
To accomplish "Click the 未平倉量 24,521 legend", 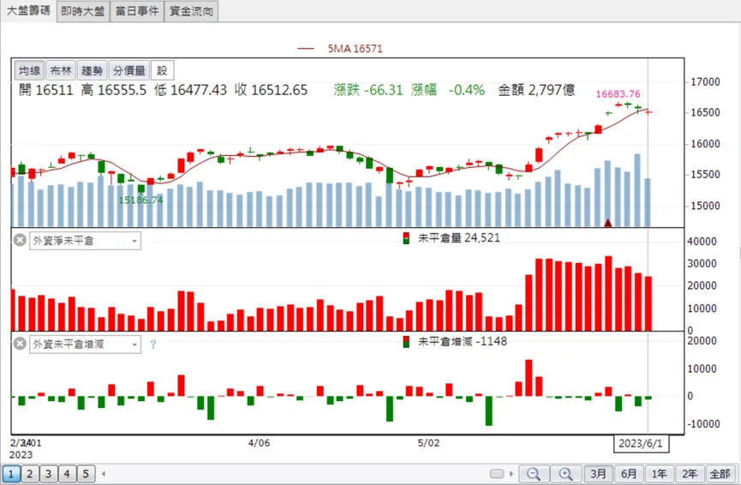I will pos(451,237).
